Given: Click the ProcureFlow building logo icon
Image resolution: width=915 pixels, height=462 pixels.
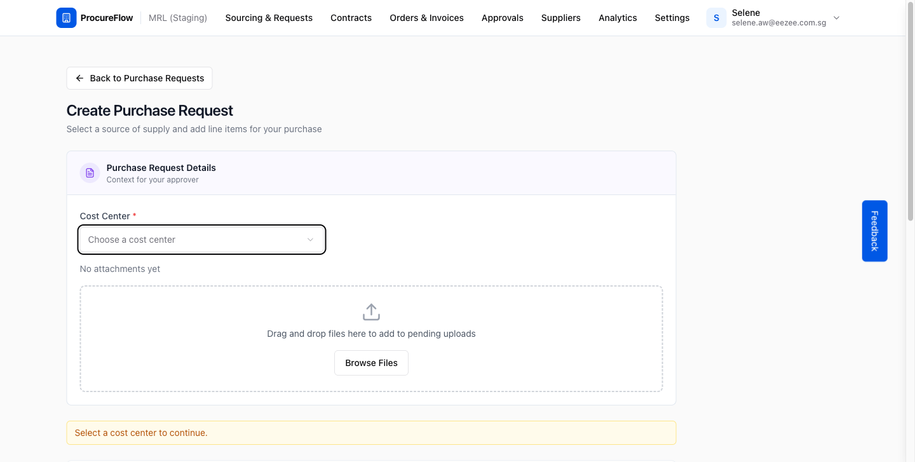Looking at the screenshot, I should click(66, 18).
